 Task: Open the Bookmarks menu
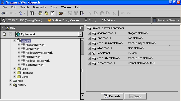pos(39,7)
